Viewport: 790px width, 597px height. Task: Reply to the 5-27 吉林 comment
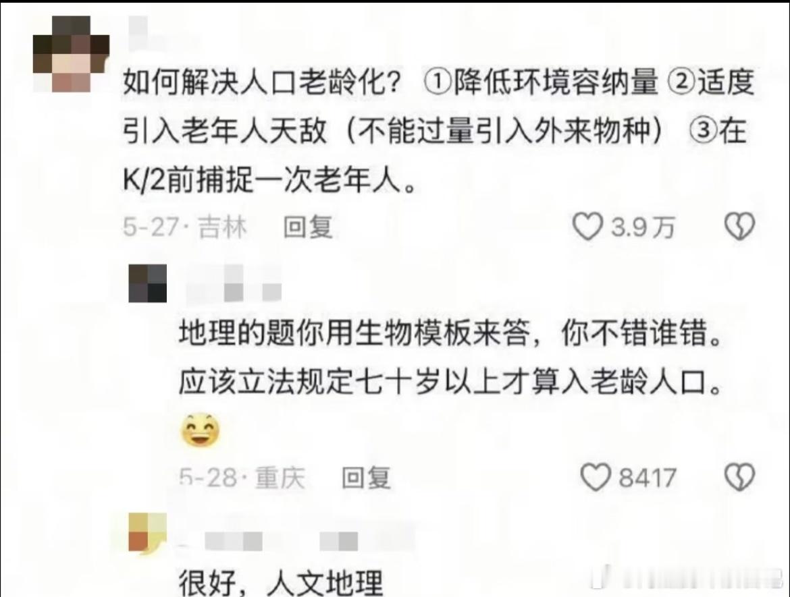click(x=308, y=227)
